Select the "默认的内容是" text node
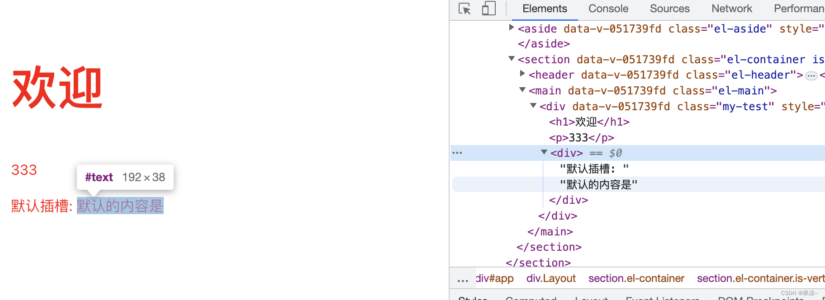 point(599,185)
